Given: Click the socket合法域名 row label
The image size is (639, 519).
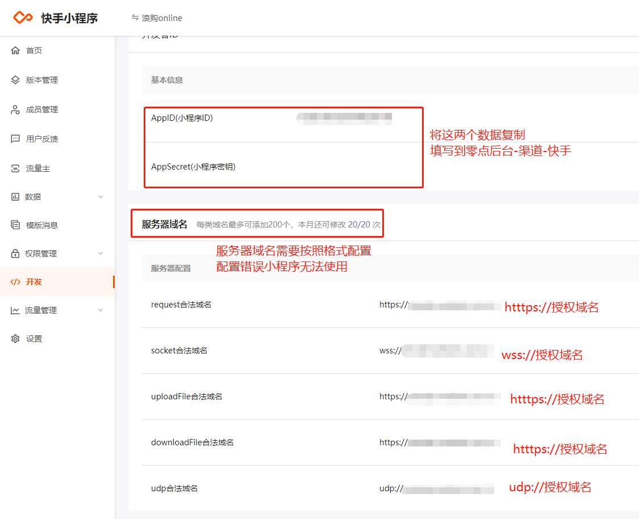Looking at the screenshot, I should [x=179, y=351].
